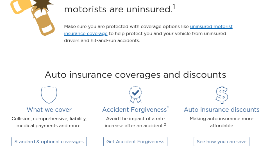Open the uninsured motorist link
Screen dimensions: 268x157
pos(211,26)
